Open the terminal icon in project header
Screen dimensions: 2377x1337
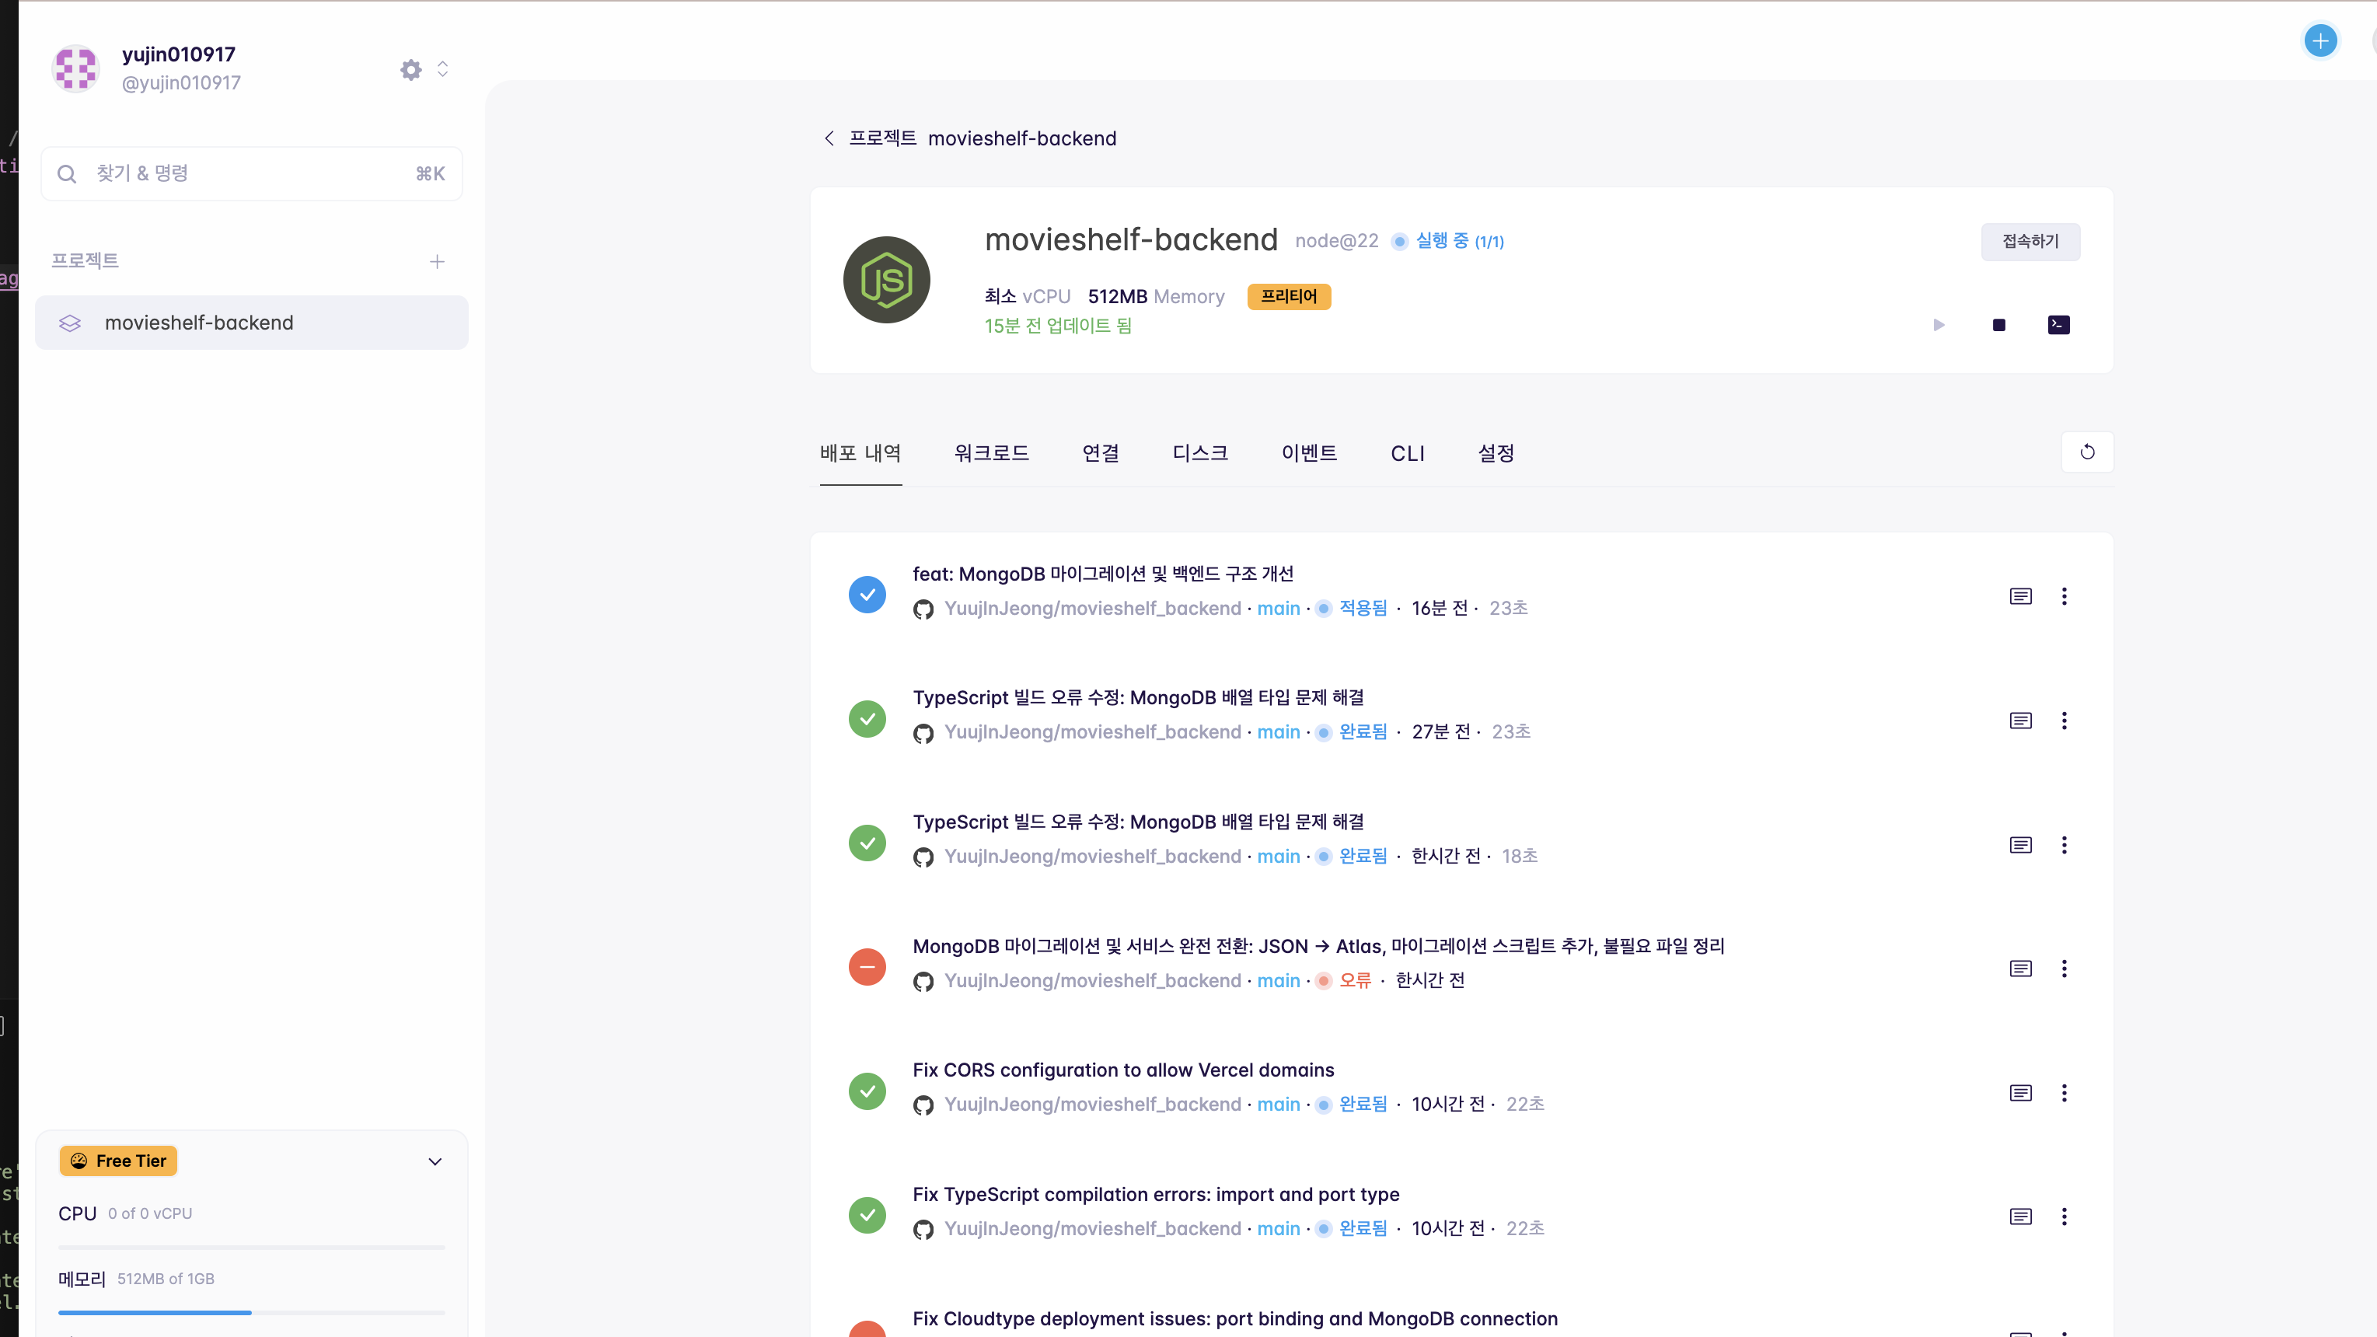tap(2058, 325)
